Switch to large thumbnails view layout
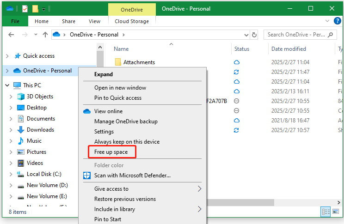 point(336,212)
